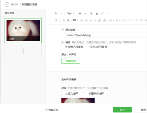Open font color dropdown arrow
Image resolution: width=147 pixels, height=113 pixels.
coord(71,20)
